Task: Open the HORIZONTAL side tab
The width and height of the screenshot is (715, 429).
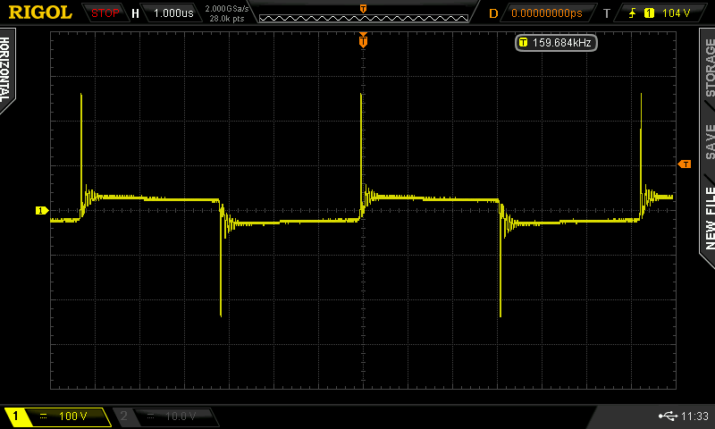Action: pyautogui.click(x=7, y=71)
